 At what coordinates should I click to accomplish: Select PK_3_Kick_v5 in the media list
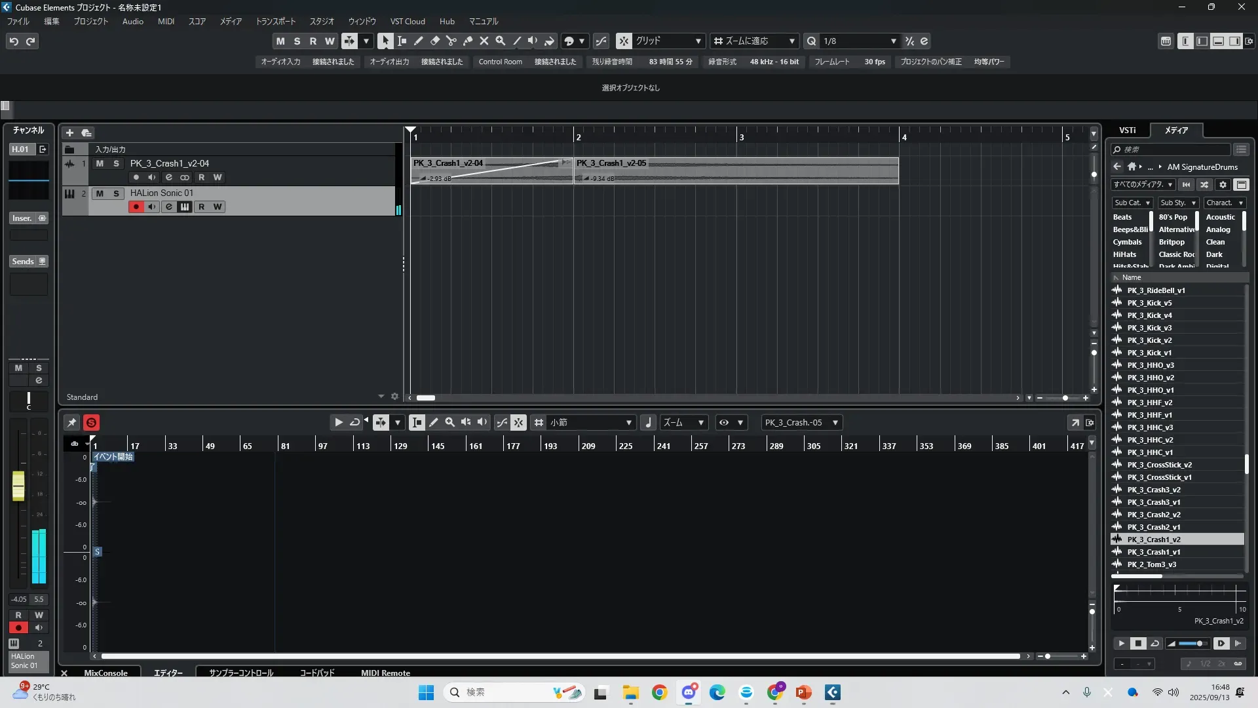coord(1149,303)
